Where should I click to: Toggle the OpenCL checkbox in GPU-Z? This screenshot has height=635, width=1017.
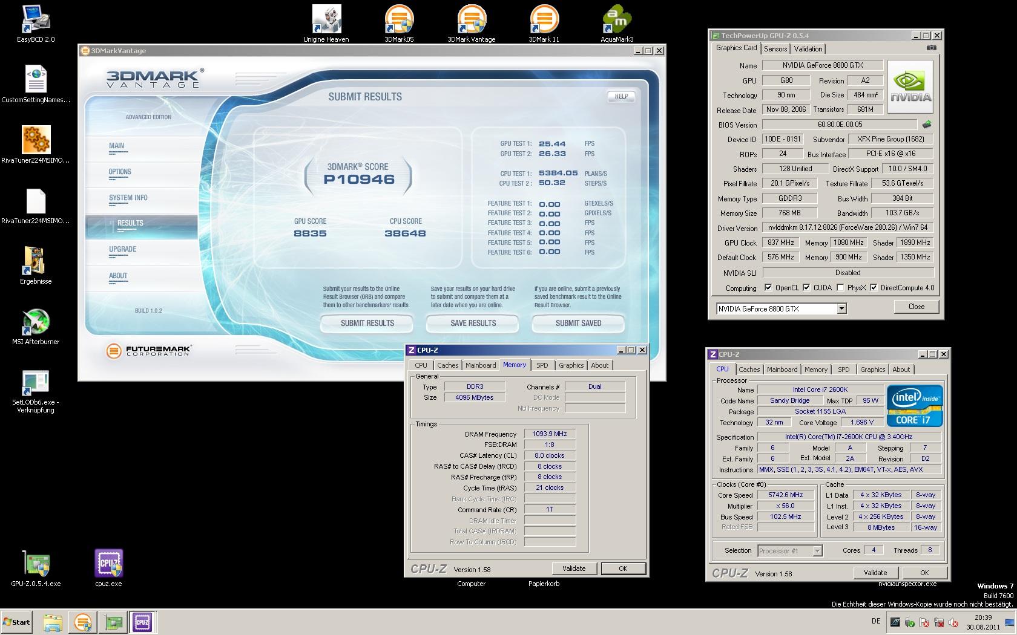[768, 288]
